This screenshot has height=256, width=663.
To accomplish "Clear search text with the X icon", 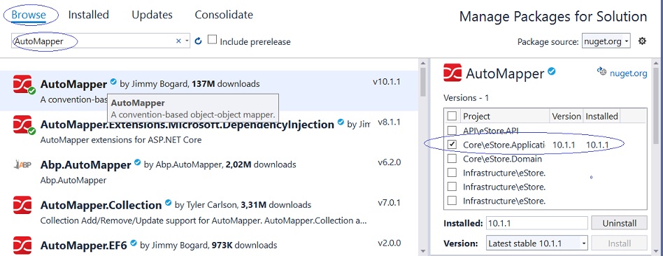I will click(x=178, y=41).
